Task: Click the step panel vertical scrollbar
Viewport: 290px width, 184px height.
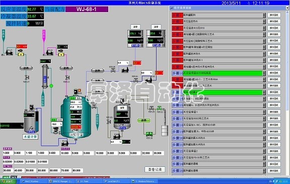Action: click(287, 93)
